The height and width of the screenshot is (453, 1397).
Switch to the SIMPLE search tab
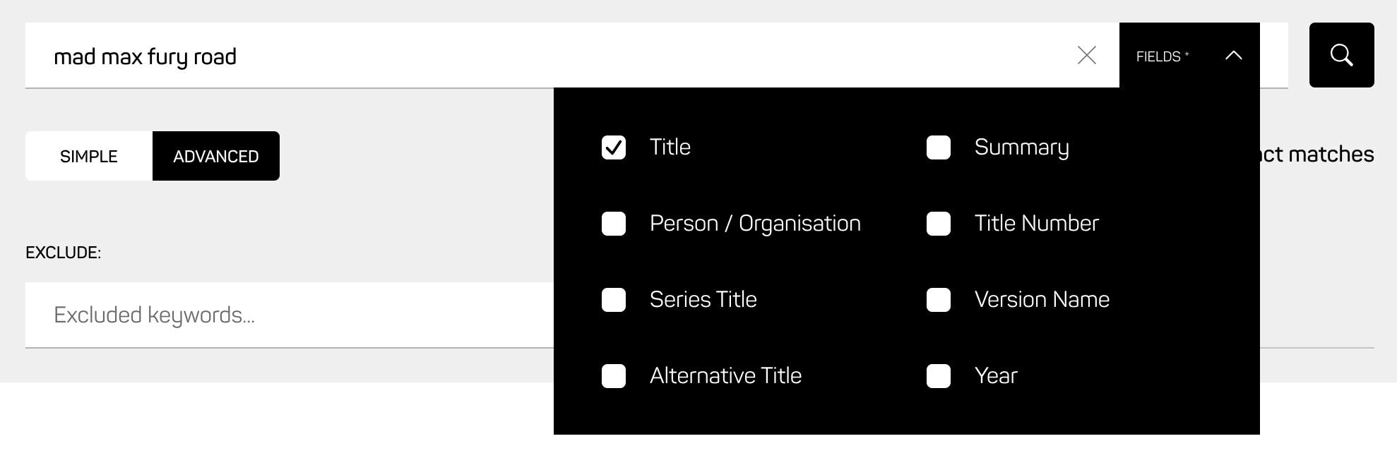(89, 156)
